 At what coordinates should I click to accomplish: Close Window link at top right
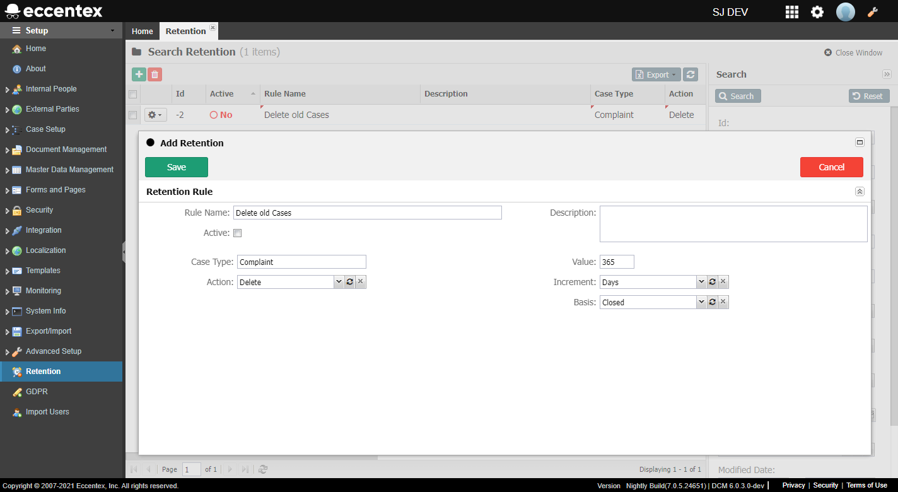tap(853, 52)
